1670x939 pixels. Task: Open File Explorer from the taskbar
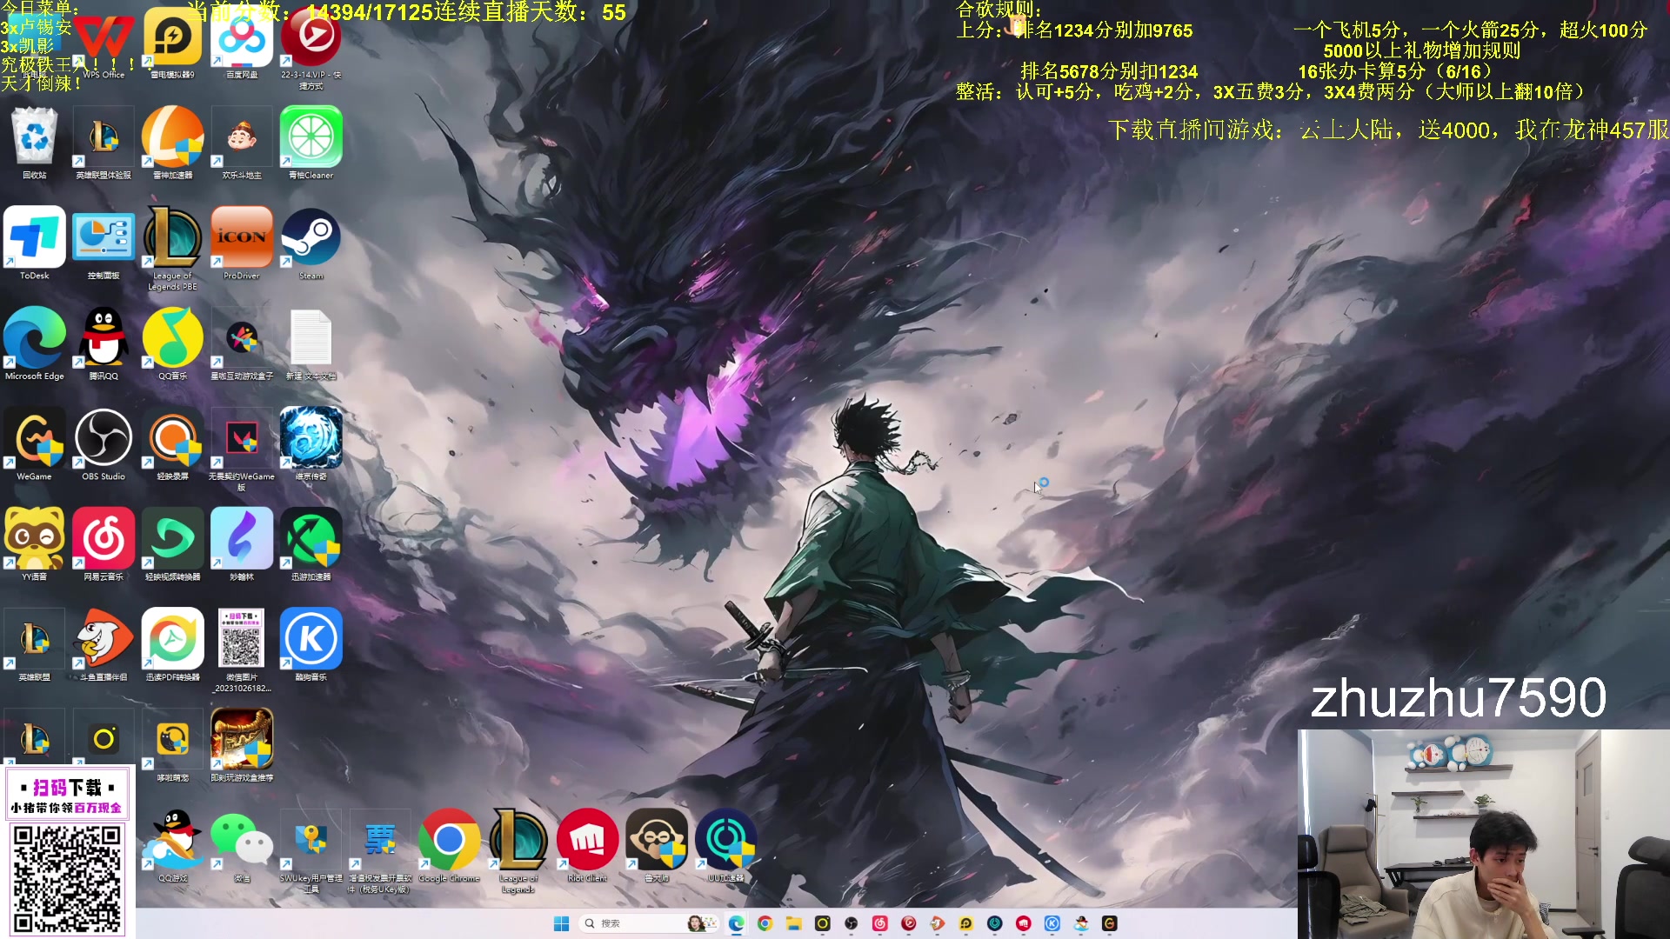click(x=793, y=923)
